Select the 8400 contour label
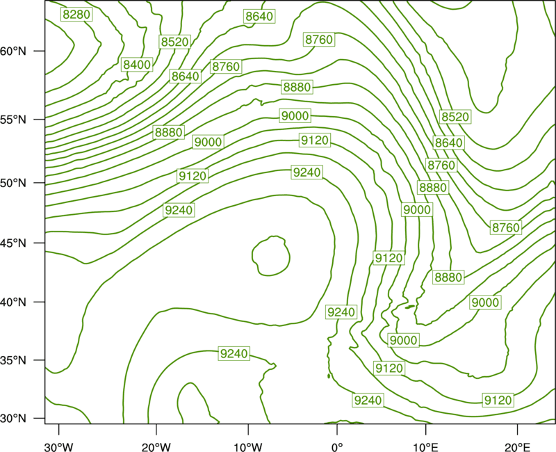The image size is (556, 452). (137, 65)
